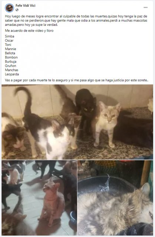Click the line 'Me acuerdo de este video y lloro'
This screenshot has width=155, height=237.
(29, 31)
